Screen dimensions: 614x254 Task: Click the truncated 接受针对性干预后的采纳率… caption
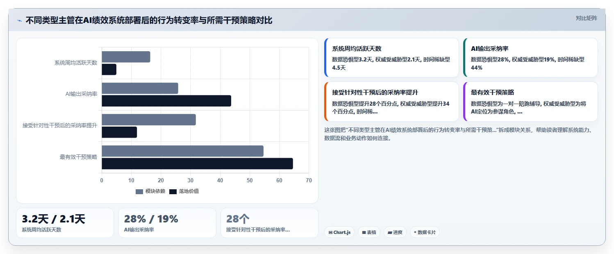coord(258,230)
